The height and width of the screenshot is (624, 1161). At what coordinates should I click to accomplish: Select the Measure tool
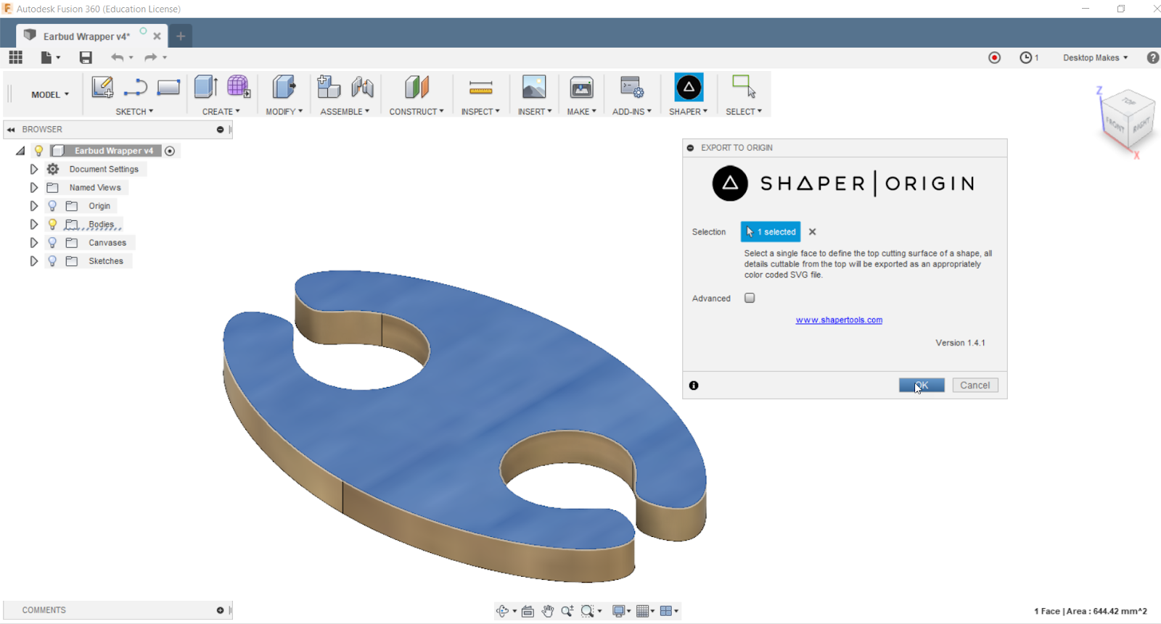480,88
